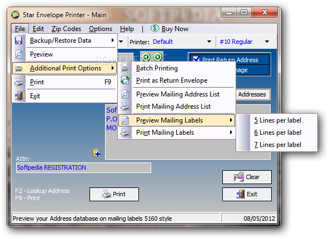Select 5 Lines per label

(277, 120)
